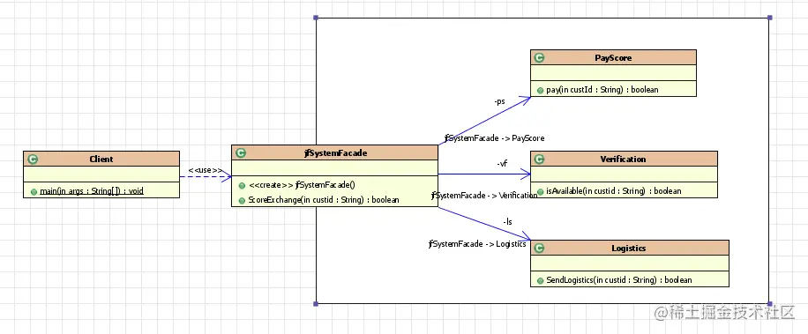The width and height of the screenshot is (808, 334).
Task: Select the -vf association role label
Action: pyautogui.click(x=503, y=164)
